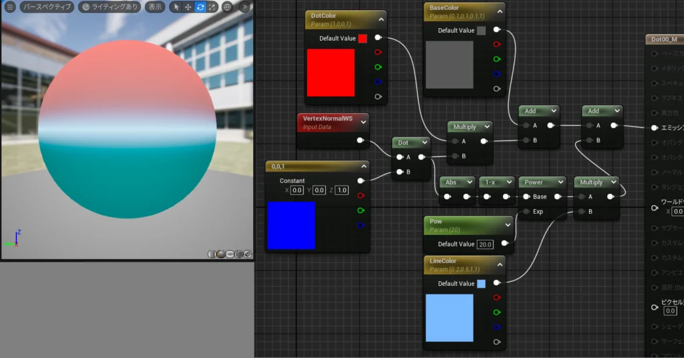The height and width of the screenshot is (358, 684).
Task: Click the Dot node input pin A
Action: pyautogui.click(x=399, y=157)
